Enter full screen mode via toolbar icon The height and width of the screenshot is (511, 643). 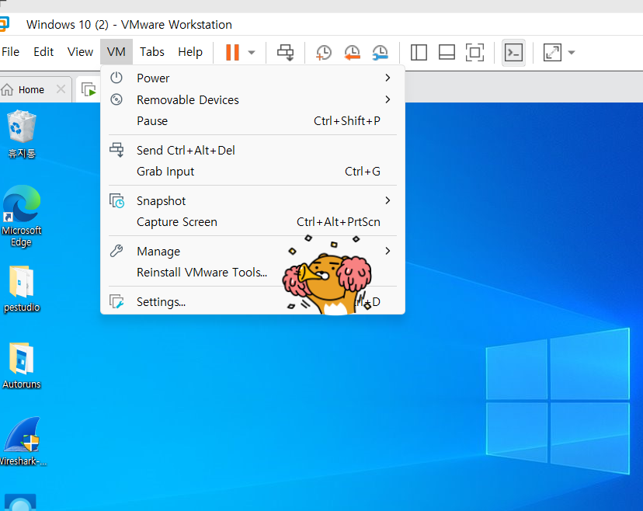tap(474, 53)
